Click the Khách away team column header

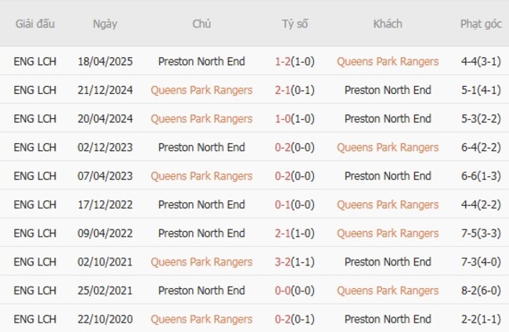click(388, 23)
